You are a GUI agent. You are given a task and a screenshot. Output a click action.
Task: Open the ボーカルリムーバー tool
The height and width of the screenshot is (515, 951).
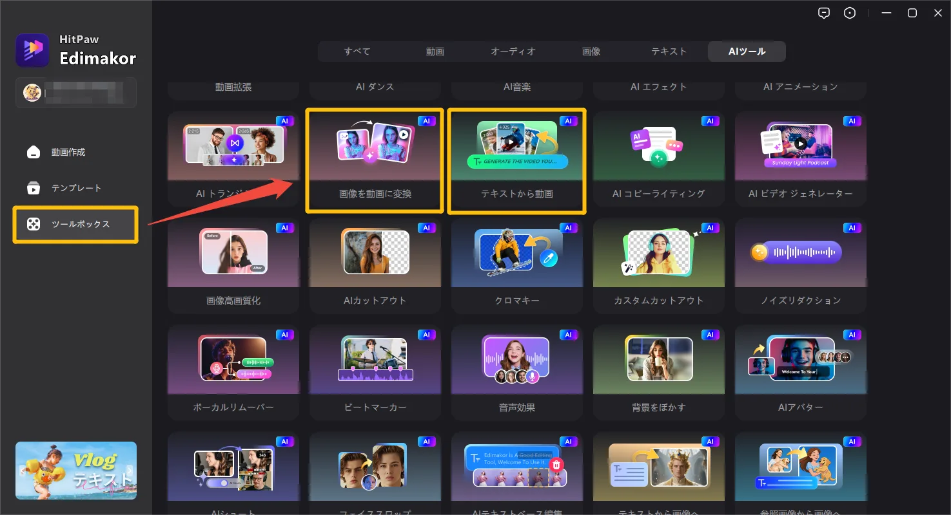tap(233, 373)
